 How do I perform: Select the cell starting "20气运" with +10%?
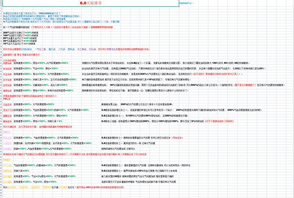click(20, 41)
